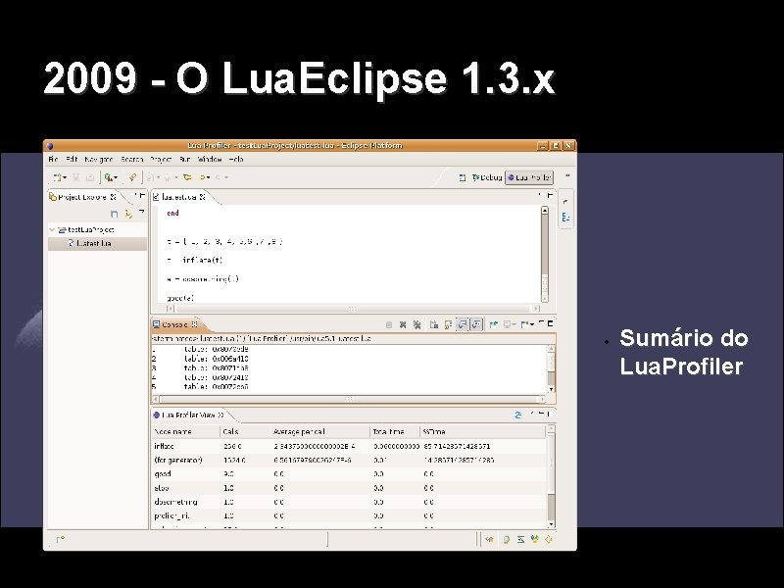784x588 pixels.
Task: Click the Collapse All icon in Project Explorer
Action: click(114, 214)
